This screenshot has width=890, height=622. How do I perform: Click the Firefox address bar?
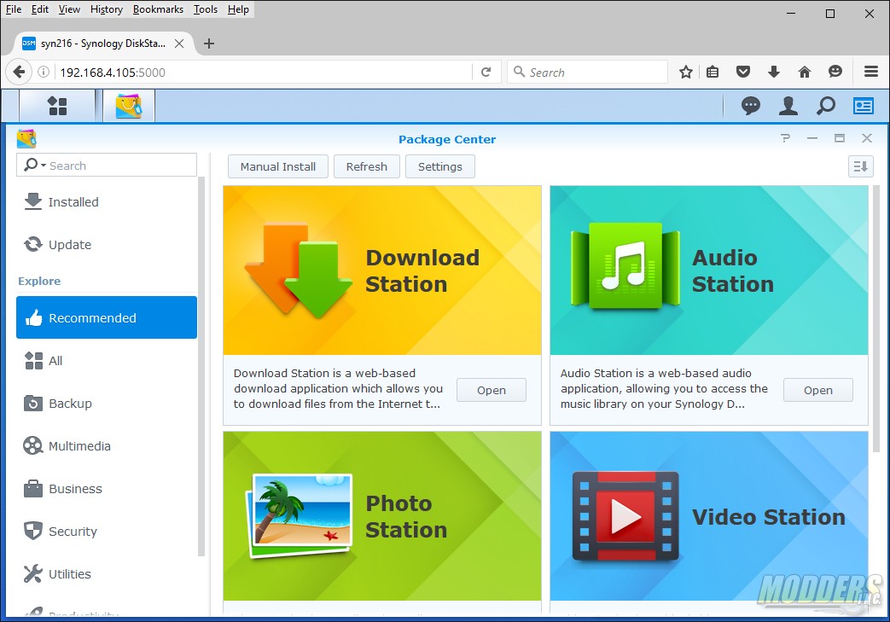coord(264,72)
